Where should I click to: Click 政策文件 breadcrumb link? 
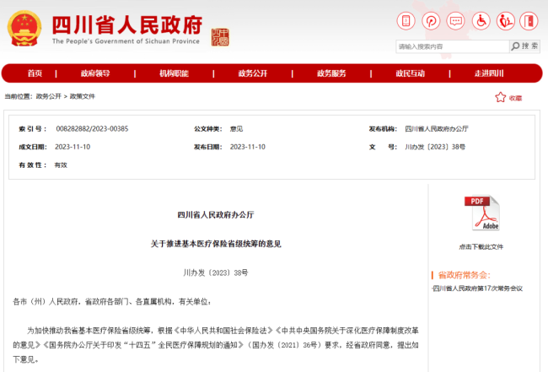(x=82, y=96)
